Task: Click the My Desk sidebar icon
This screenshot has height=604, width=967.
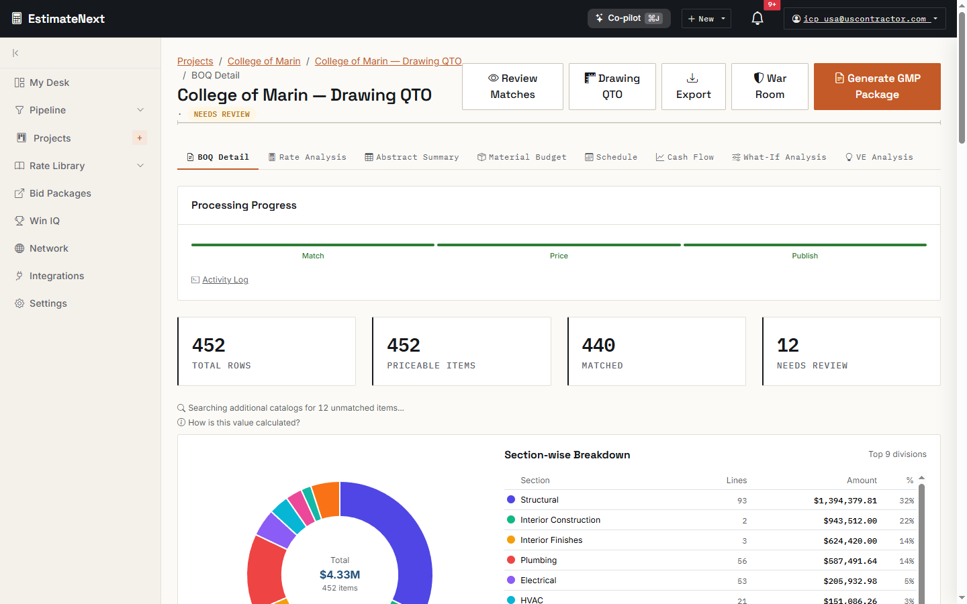Action: click(19, 83)
